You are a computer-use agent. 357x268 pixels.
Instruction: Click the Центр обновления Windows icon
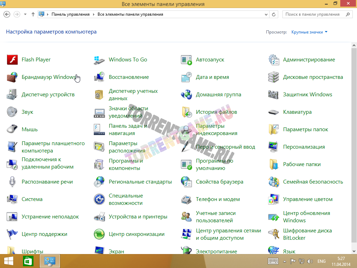[x=274, y=217]
